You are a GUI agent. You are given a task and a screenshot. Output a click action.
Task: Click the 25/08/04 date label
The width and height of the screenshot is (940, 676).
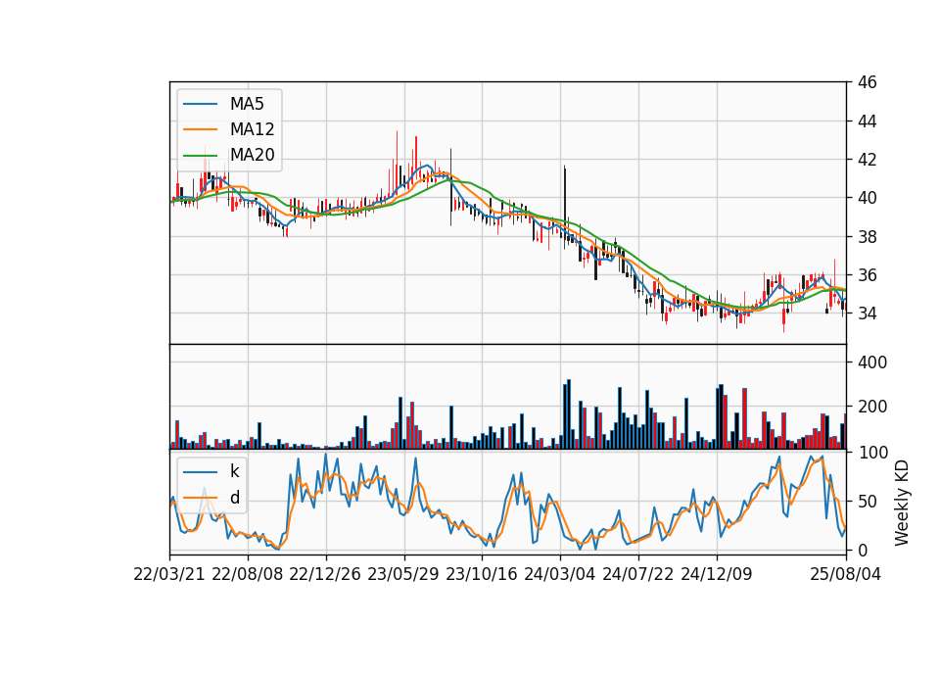tap(846, 574)
